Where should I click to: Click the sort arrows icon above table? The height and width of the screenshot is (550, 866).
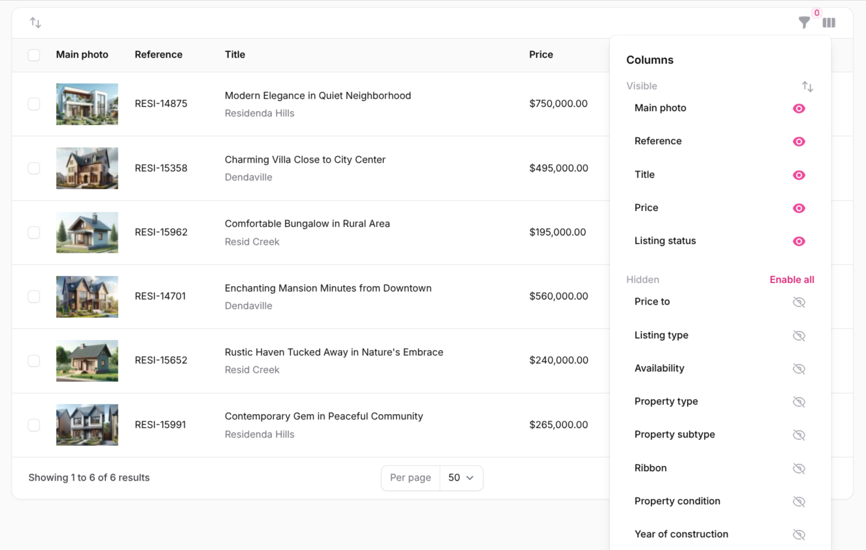click(35, 22)
